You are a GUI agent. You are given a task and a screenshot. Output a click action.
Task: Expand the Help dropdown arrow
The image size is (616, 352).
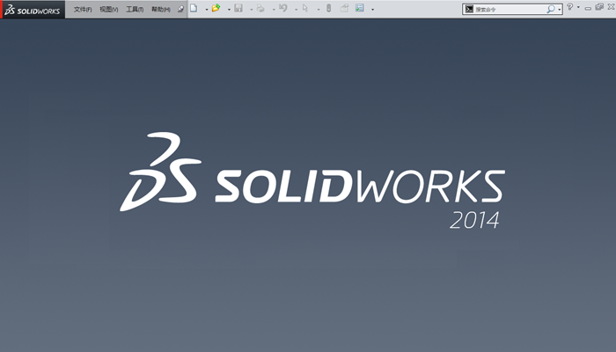click(x=578, y=7)
